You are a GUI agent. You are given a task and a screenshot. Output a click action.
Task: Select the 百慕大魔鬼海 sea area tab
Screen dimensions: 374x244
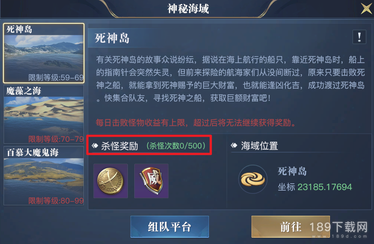tap(44, 176)
